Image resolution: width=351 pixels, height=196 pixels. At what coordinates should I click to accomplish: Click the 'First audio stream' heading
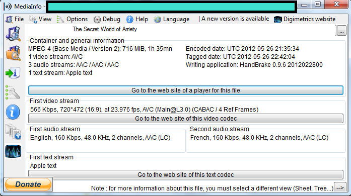(x=54, y=129)
